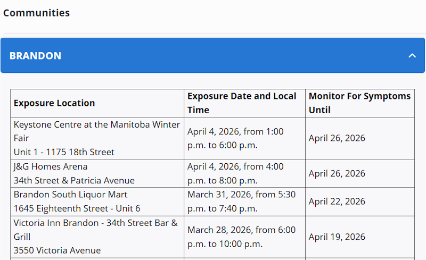Select the Communities heading text
Viewport: 426px width, 260px height.
(x=36, y=13)
